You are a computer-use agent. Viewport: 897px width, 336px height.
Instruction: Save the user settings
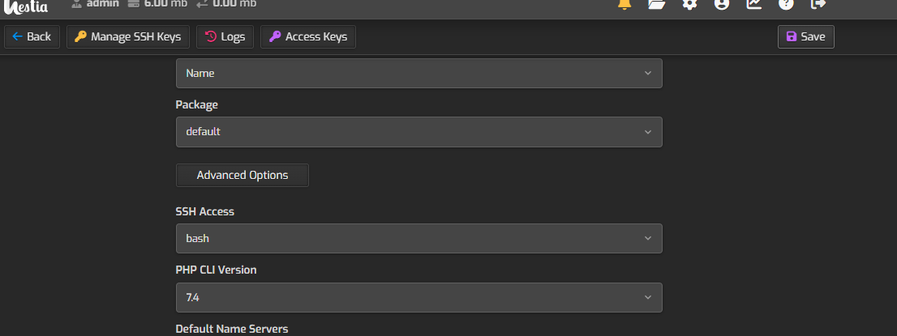click(805, 36)
